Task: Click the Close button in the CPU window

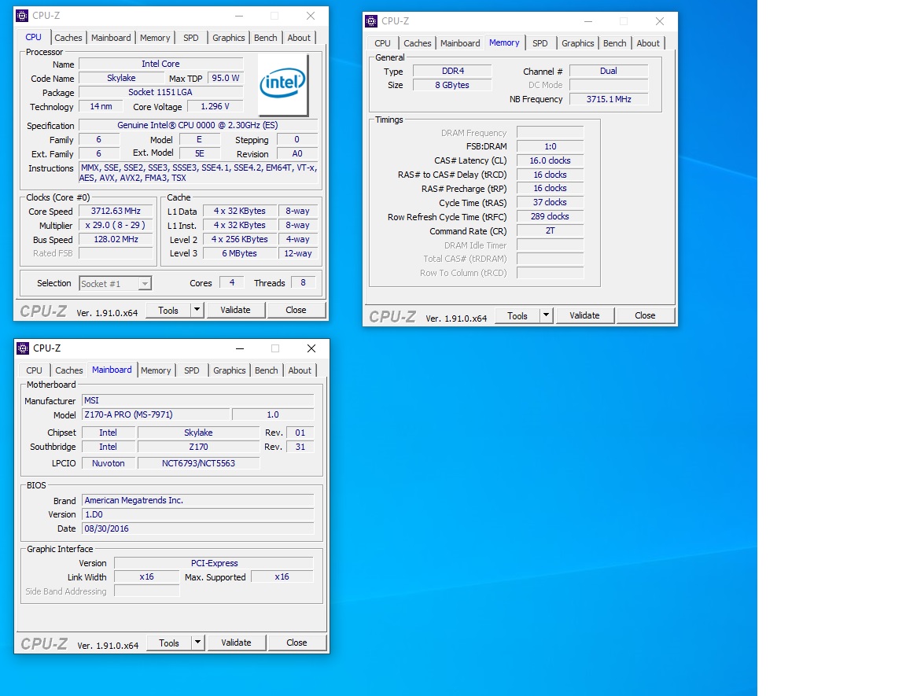Action: click(296, 310)
